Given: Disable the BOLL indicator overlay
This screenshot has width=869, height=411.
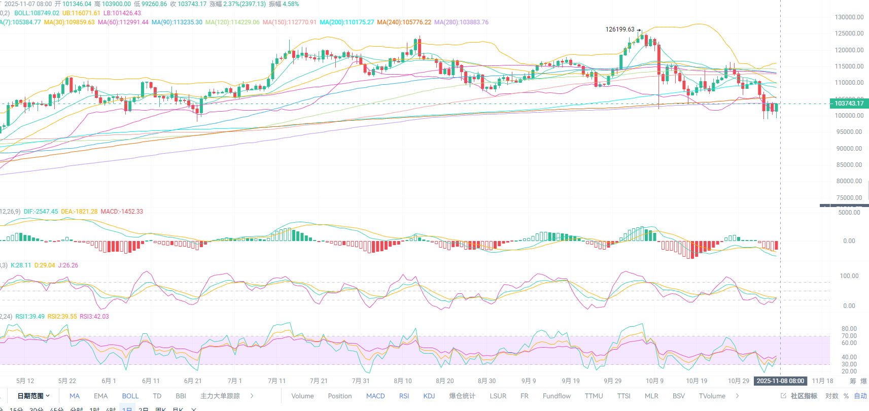Looking at the screenshot, I should click(x=130, y=396).
